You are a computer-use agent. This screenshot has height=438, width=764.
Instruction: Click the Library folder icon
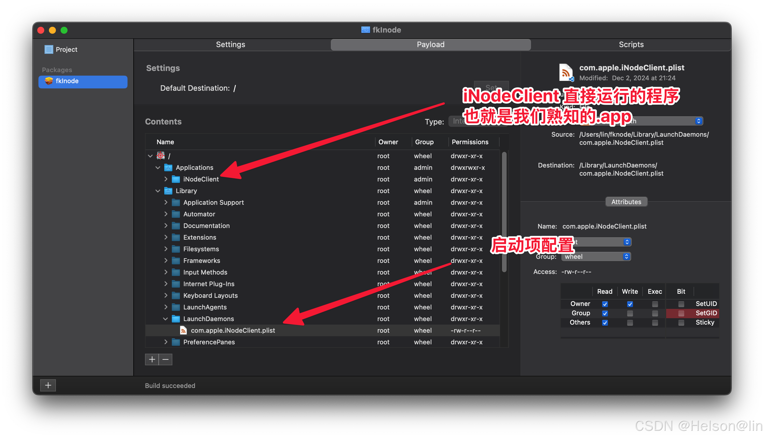(x=168, y=191)
